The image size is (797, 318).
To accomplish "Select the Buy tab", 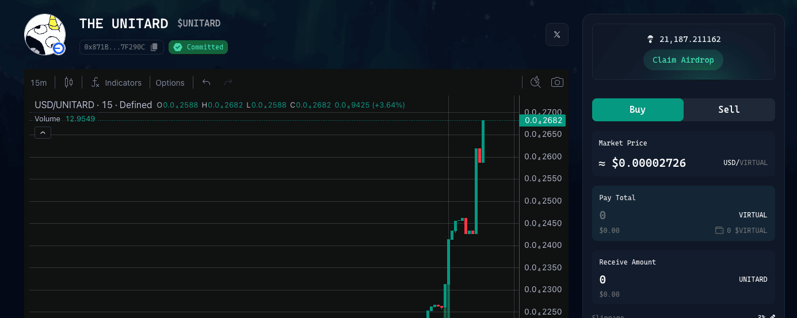I will (638, 110).
